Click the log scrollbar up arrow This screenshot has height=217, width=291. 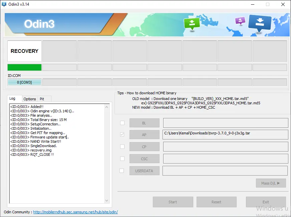tap(106, 107)
